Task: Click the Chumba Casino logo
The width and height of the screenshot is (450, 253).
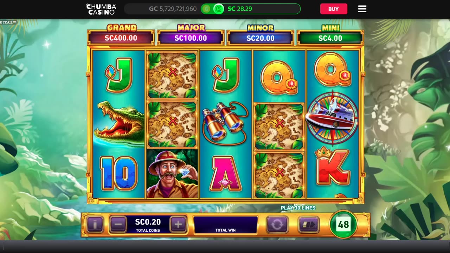Action: tap(101, 9)
